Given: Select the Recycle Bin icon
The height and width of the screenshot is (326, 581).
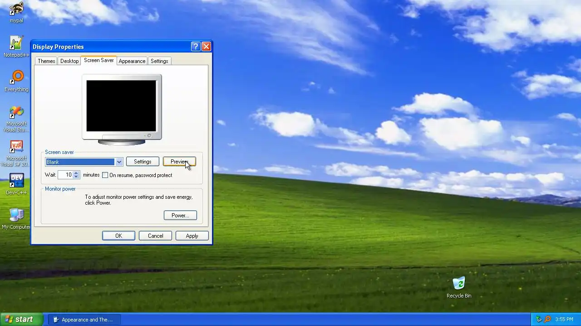Looking at the screenshot, I should [x=459, y=288].
